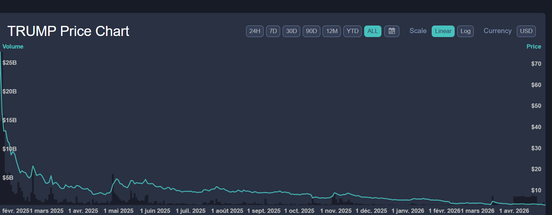Open the calendar date range picker
This screenshot has width=552, height=215.
click(x=392, y=31)
